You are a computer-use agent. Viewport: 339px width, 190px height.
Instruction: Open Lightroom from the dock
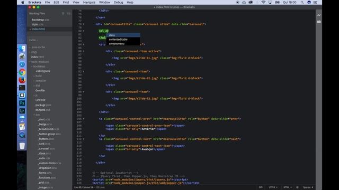pyautogui.click(x=22, y=111)
